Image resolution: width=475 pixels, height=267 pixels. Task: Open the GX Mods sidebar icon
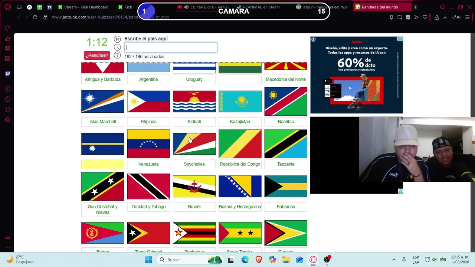click(8, 48)
